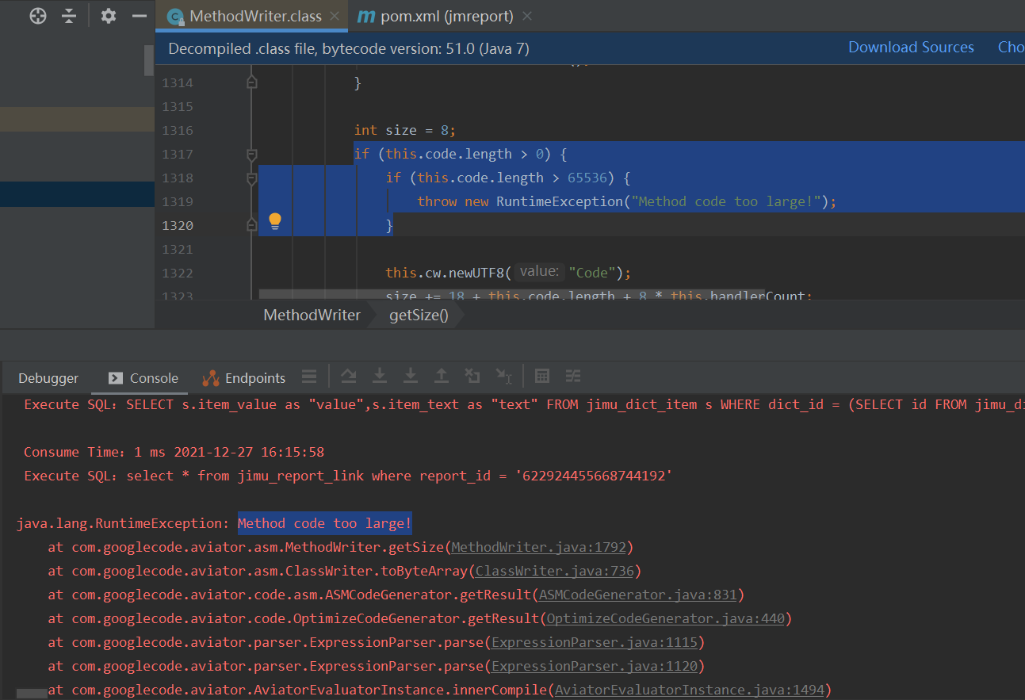Click the collapse-arrows icon in top toolbar

tap(69, 16)
